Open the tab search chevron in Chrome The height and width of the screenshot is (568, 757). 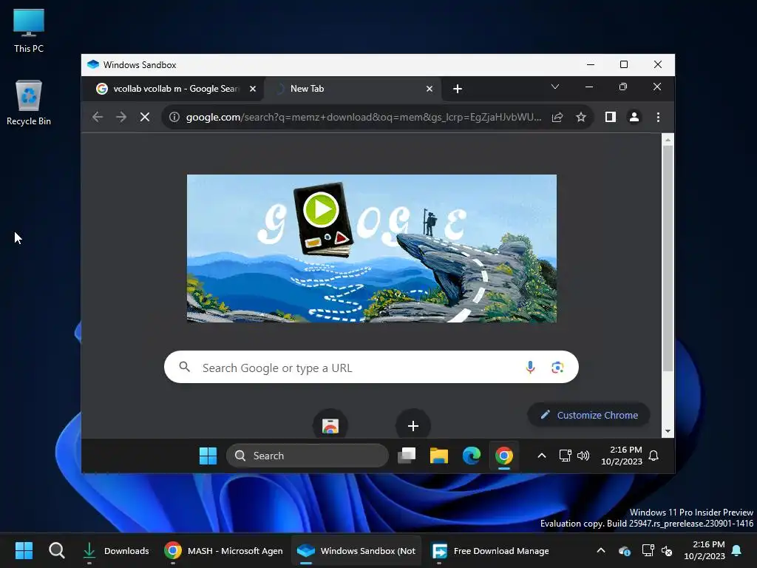coord(555,87)
